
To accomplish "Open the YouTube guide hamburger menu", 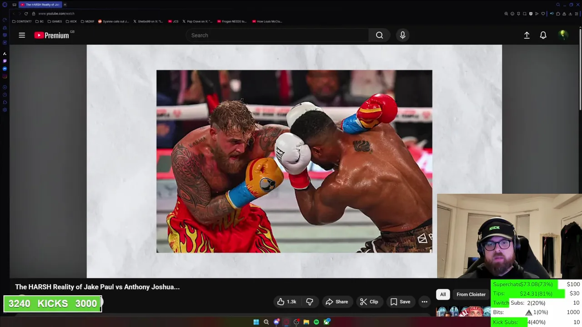I will point(22,35).
